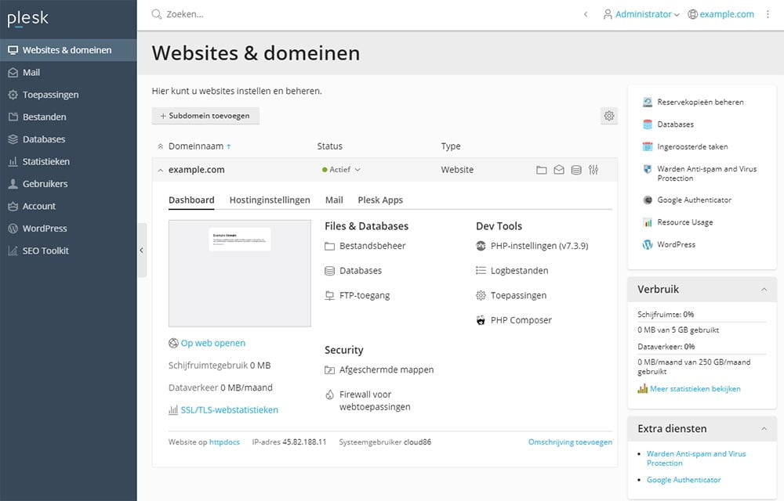Open Google Authenticator in the right sidebar

pos(696,200)
